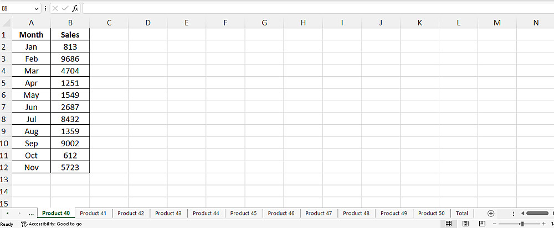Viewport: 554px width, 228px height.
Task: Switch to the Total sheet tab
Action: pyautogui.click(x=462, y=213)
